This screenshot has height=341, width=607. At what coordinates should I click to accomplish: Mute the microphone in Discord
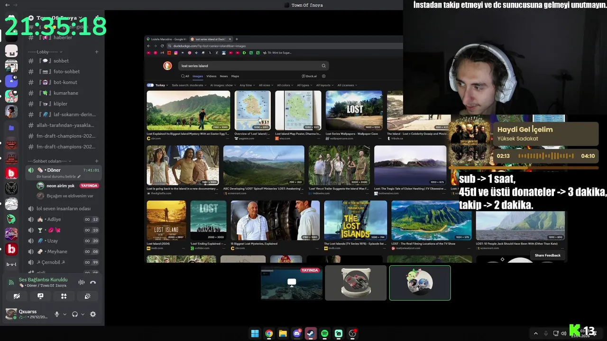point(57,314)
